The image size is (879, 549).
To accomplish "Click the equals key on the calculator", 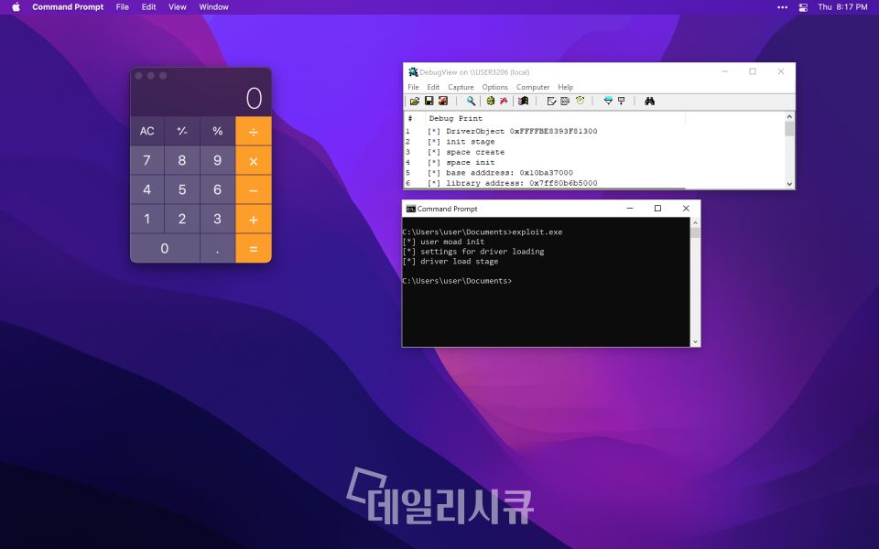I will coord(254,248).
